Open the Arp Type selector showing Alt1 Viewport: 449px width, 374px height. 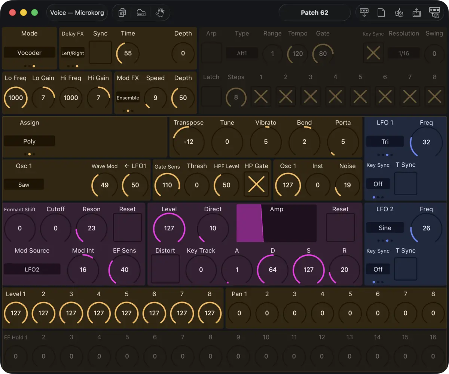tap(242, 53)
